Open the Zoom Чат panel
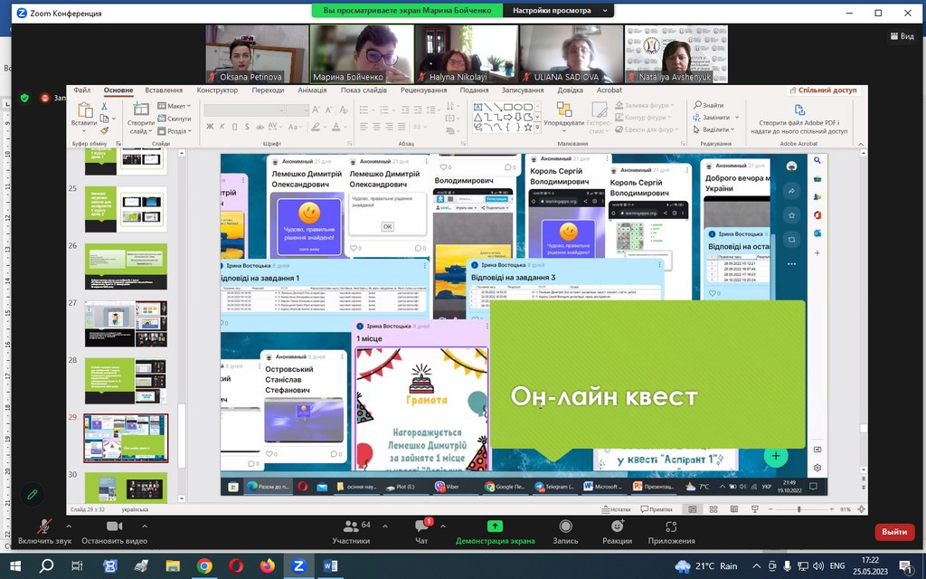Image resolution: width=926 pixels, height=579 pixels. click(x=421, y=527)
